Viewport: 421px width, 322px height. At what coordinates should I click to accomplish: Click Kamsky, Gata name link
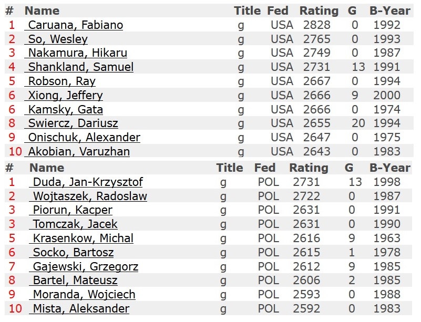(x=64, y=110)
